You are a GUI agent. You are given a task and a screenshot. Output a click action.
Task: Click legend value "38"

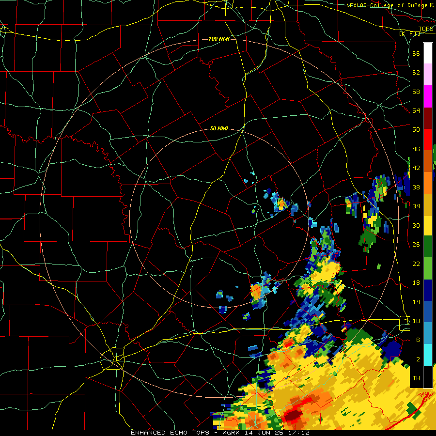click(416, 187)
